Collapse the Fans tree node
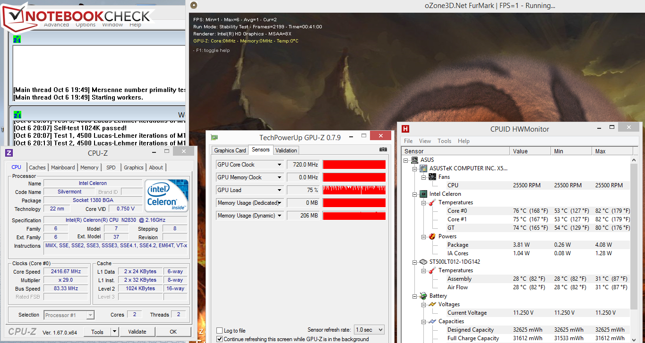 [424, 177]
